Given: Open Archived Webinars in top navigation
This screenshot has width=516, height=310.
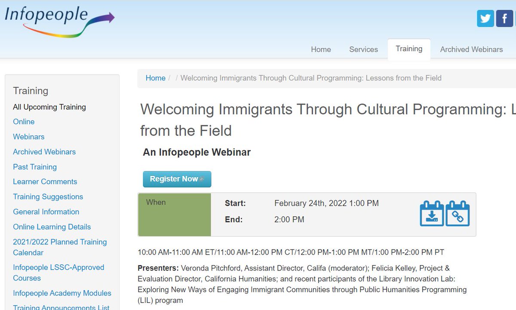Looking at the screenshot, I should point(471,49).
